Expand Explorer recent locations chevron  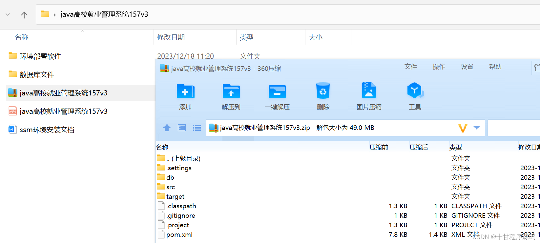tap(8, 15)
